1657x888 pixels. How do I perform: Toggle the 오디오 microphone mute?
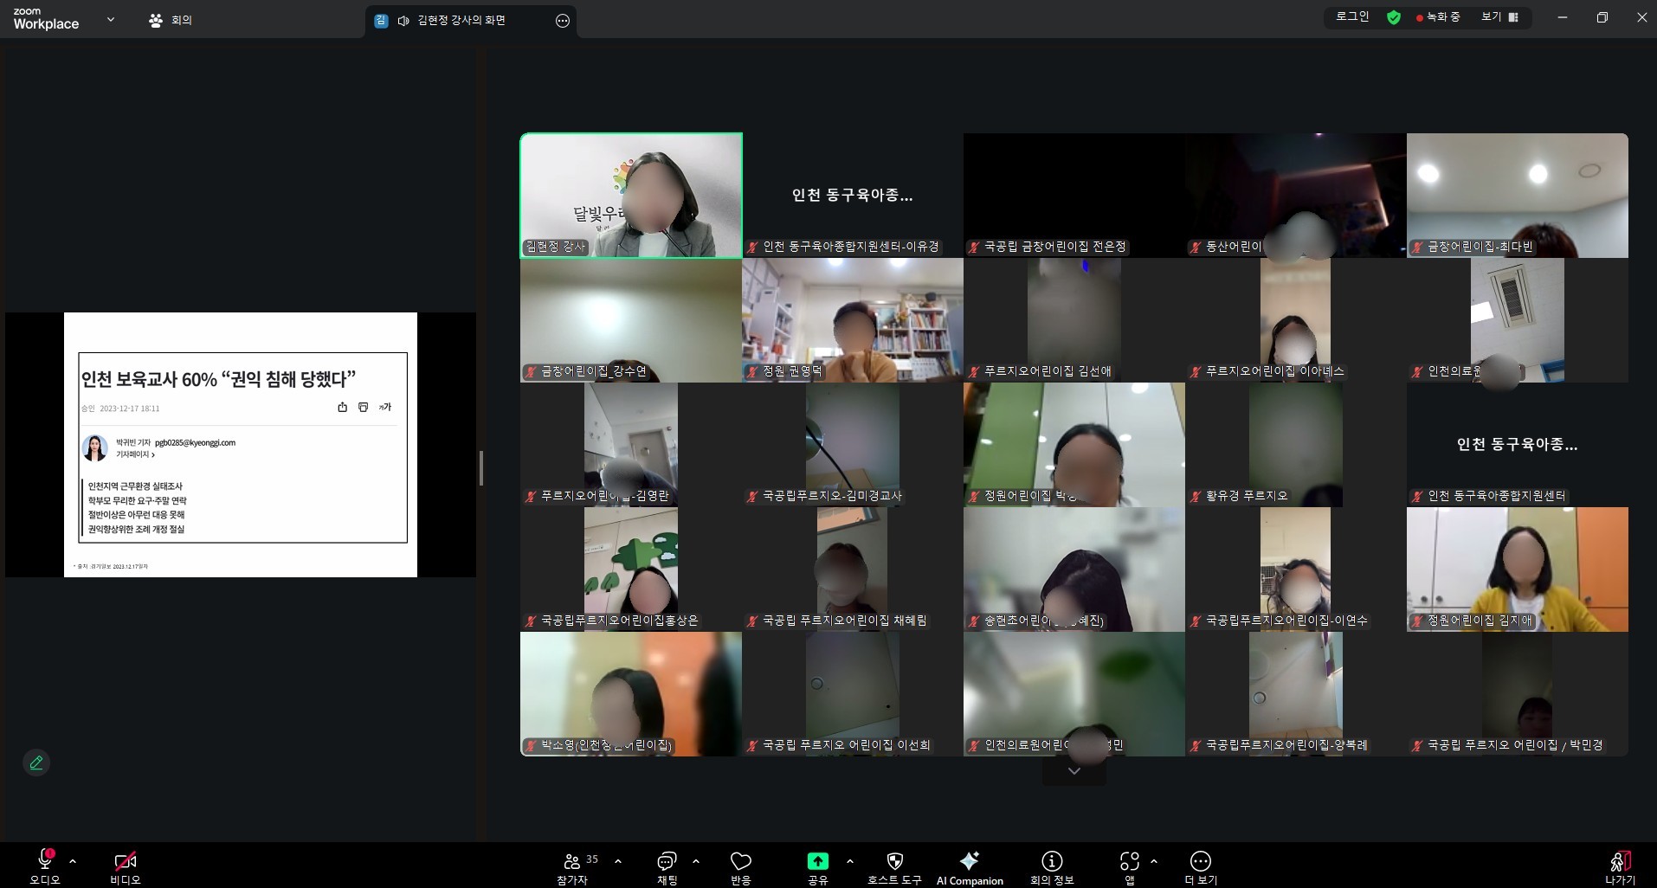coord(45,866)
